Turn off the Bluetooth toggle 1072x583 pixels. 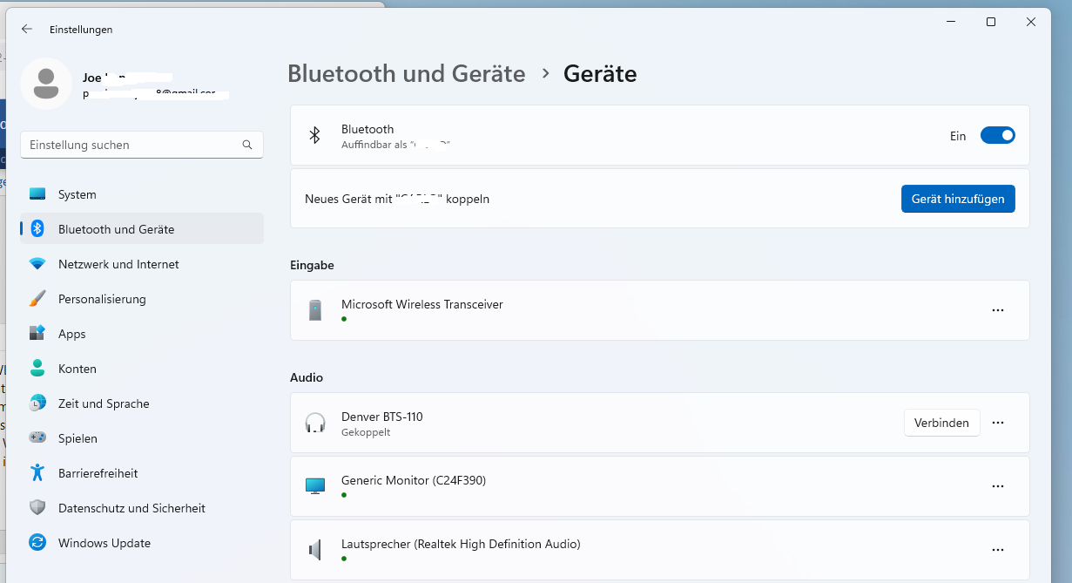pos(997,135)
